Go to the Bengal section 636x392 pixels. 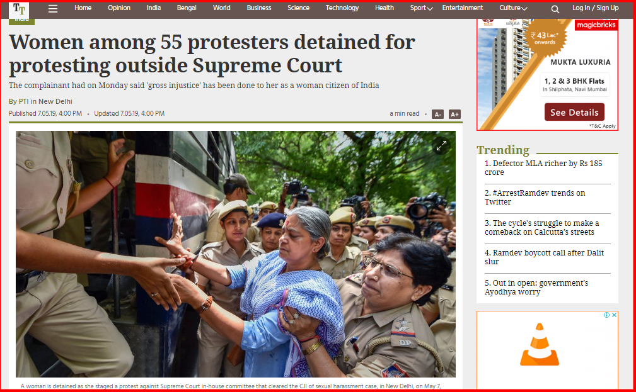(x=187, y=8)
